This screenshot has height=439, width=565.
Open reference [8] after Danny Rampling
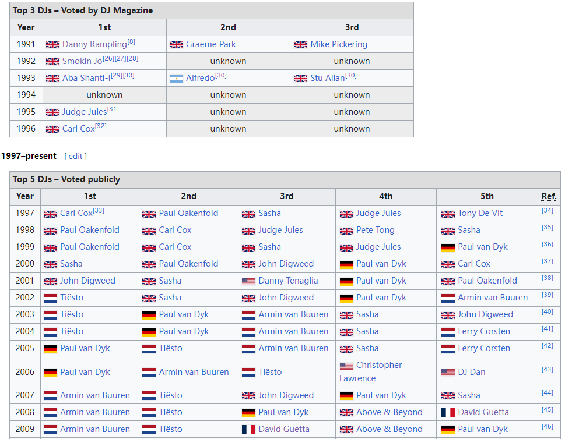[131, 42]
